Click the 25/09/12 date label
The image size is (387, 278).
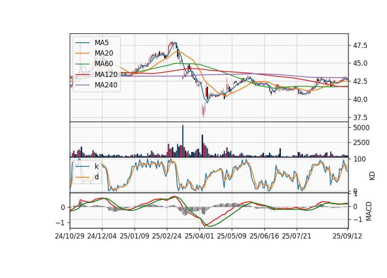347,236
